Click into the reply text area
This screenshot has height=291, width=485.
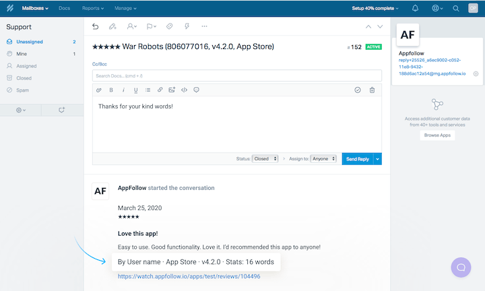click(237, 125)
